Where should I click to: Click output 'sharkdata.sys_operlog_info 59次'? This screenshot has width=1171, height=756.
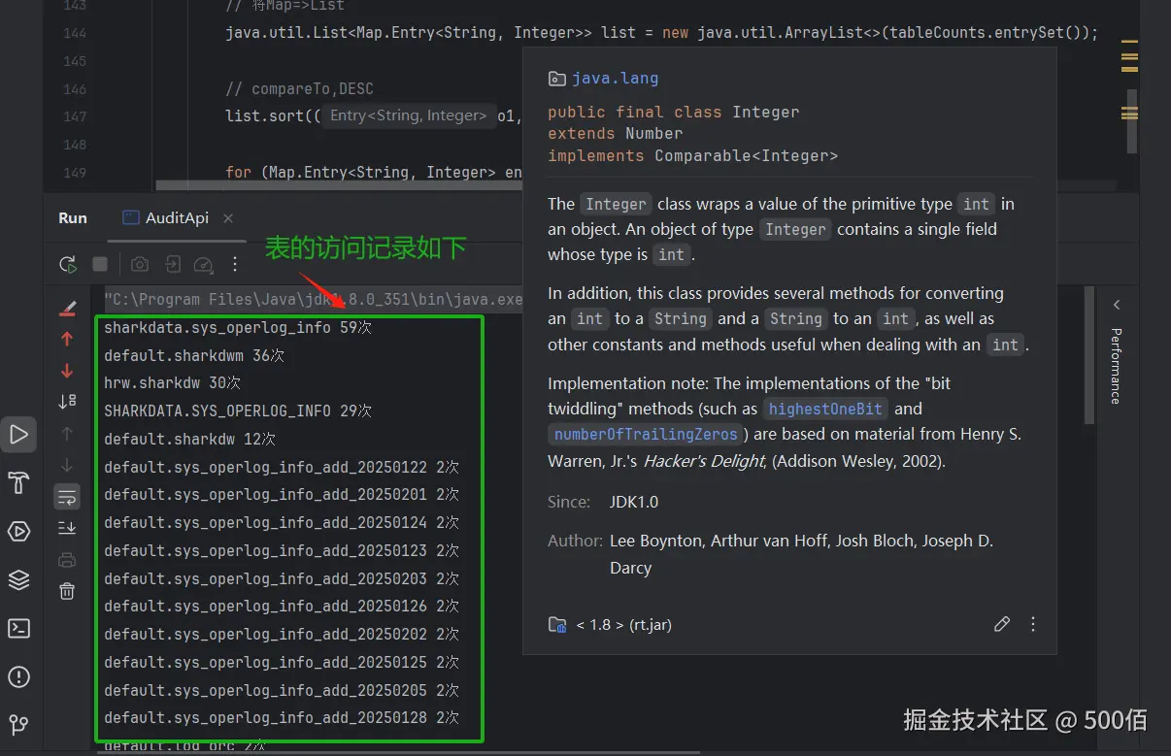tap(238, 328)
